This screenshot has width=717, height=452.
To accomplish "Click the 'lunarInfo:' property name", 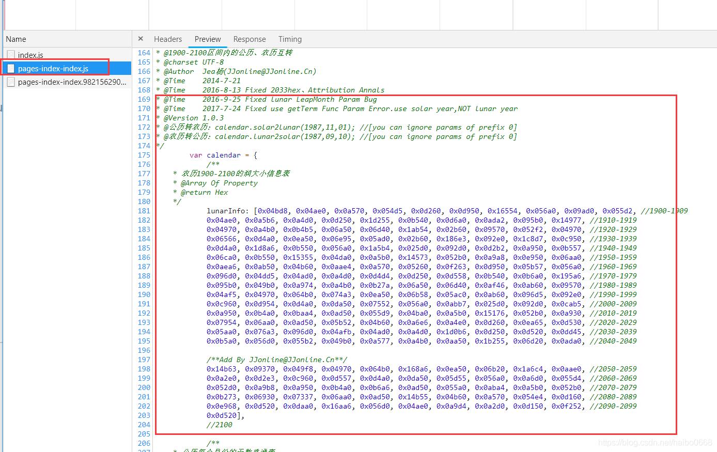I will point(228,211).
